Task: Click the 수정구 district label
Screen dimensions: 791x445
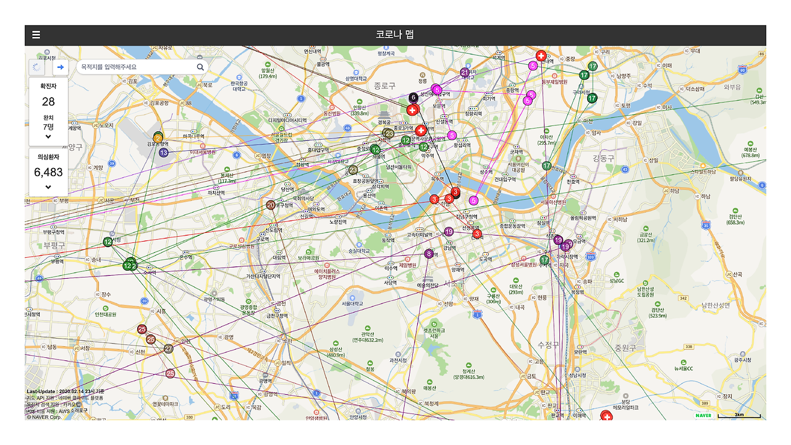Action: point(548,344)
